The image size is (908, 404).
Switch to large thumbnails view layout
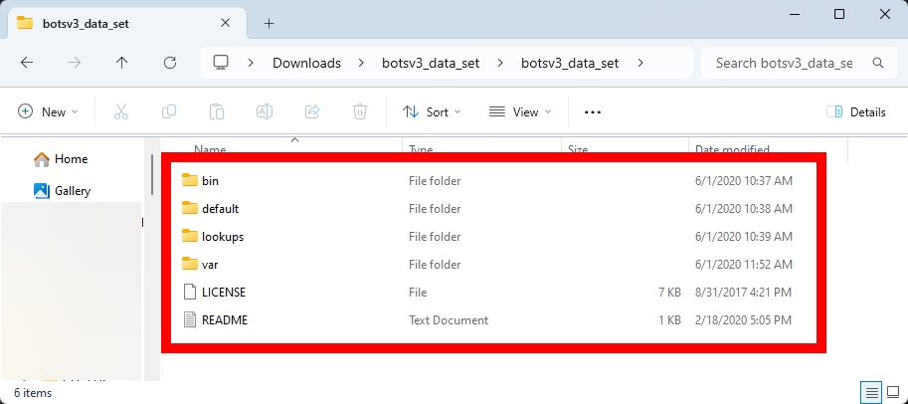tap(893, 392)
